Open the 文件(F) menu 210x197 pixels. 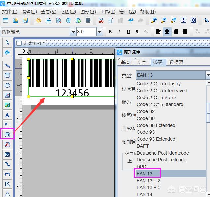pos(10,12)
